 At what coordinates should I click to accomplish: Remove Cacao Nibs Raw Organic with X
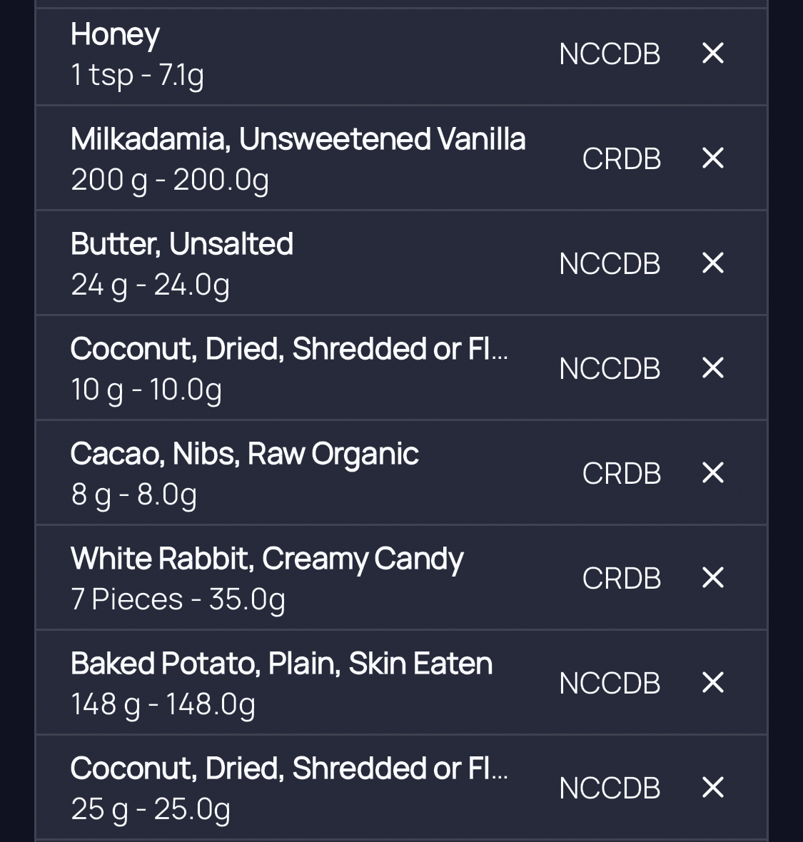tap(713, 472)
